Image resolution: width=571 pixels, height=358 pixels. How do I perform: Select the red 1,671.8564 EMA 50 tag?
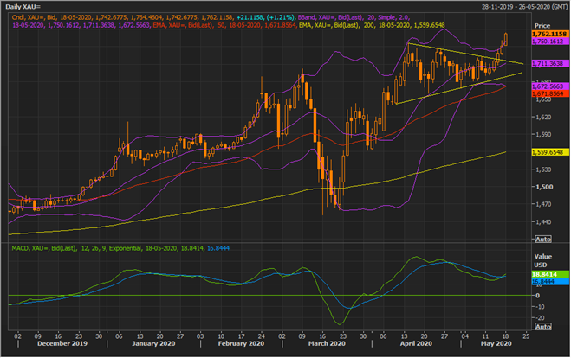pyautogui.click(x=550, y=93)
